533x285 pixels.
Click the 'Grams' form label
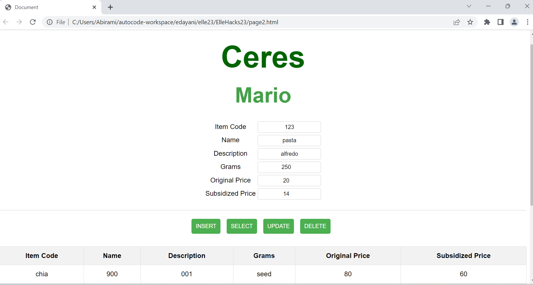point(230,167)
